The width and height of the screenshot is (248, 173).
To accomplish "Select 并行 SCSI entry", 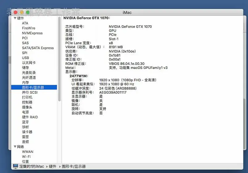I will (x=30, y=92).
